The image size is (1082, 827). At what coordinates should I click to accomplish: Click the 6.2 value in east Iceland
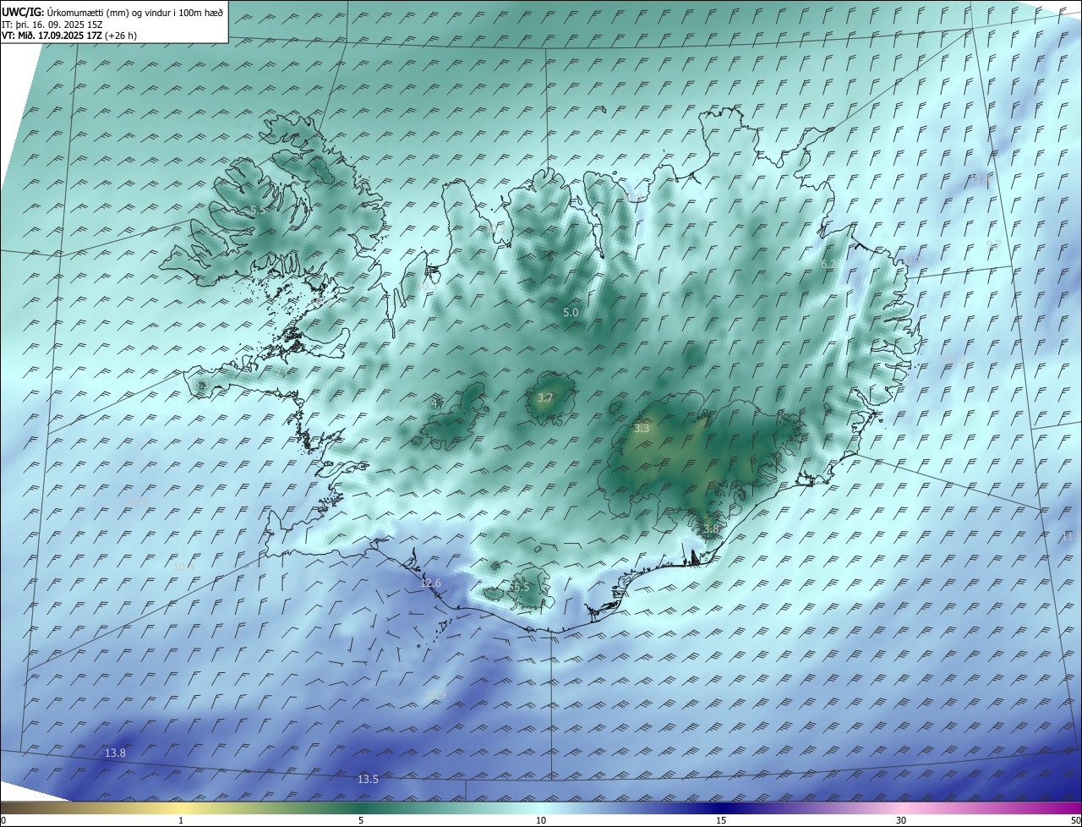(x=830, y=265)
